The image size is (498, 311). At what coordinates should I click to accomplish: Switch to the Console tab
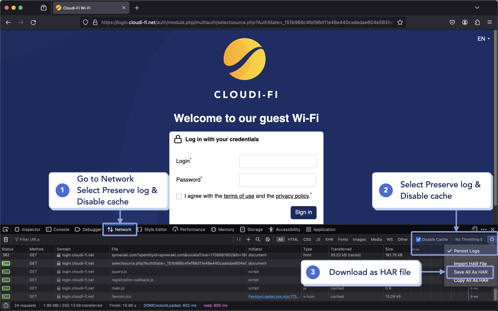pos(57,229)
